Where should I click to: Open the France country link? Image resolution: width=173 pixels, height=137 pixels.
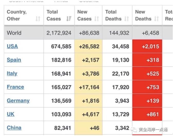pyautogui.click(x=15, y=87)
